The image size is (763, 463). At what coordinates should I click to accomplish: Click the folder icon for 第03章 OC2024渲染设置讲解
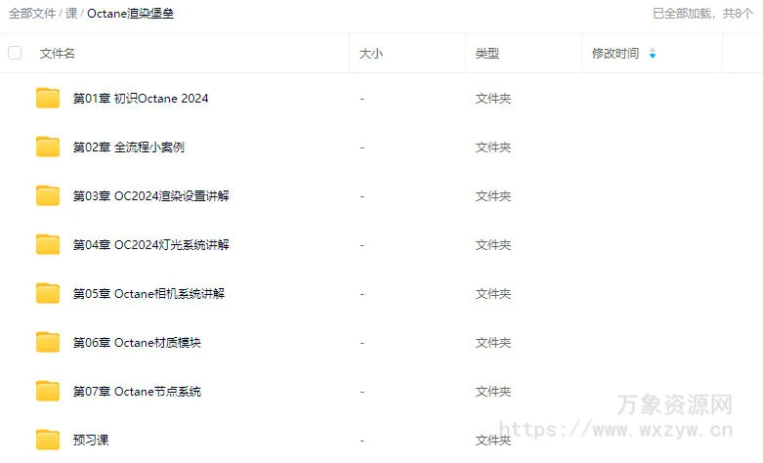tap(48, 195)
